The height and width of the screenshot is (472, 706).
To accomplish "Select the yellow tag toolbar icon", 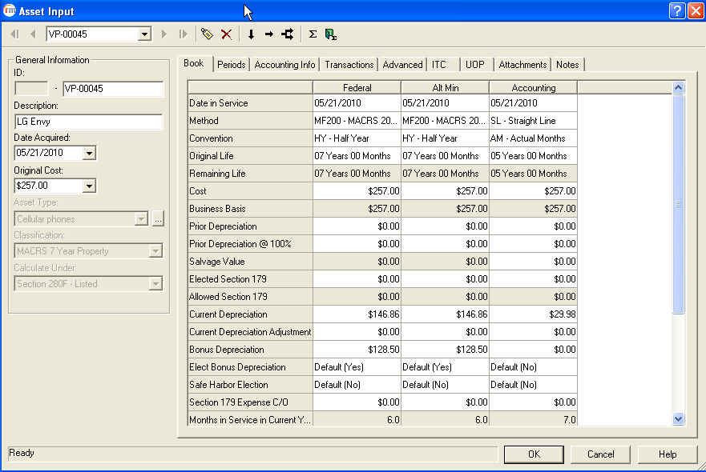I will [207, 34].
